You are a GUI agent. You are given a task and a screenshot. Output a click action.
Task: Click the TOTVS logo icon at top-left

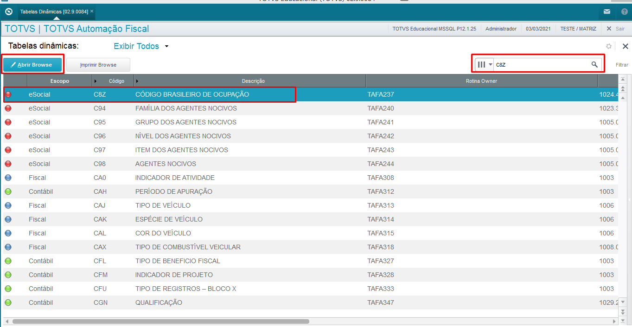8,12
